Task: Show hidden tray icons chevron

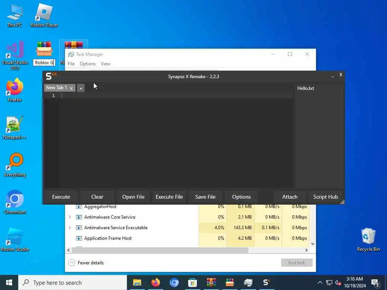Action: click(320, 282)
